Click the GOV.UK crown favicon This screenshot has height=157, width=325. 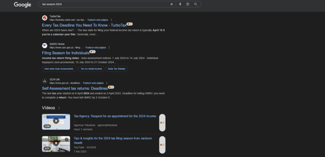[x=44, y=81]
